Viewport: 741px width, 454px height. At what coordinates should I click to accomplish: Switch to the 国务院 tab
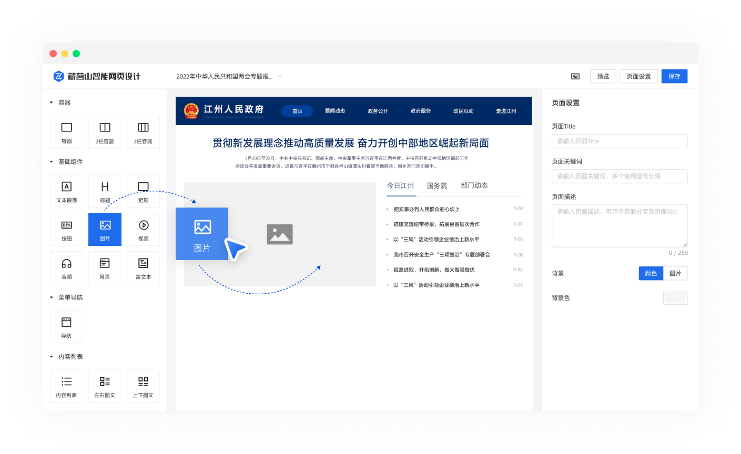click(437, 185)
